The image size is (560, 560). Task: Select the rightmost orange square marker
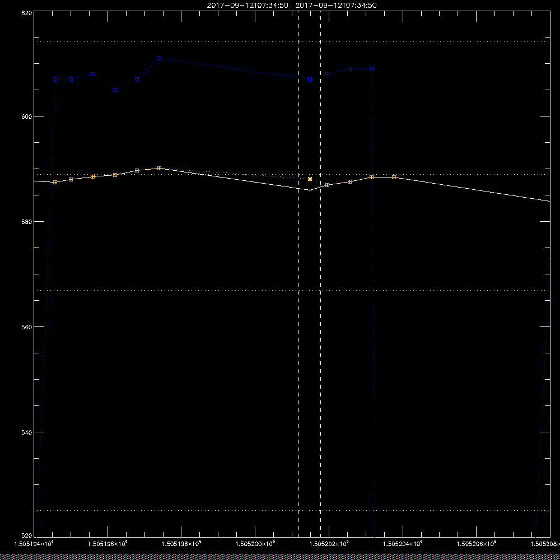[x=394, y=177]
